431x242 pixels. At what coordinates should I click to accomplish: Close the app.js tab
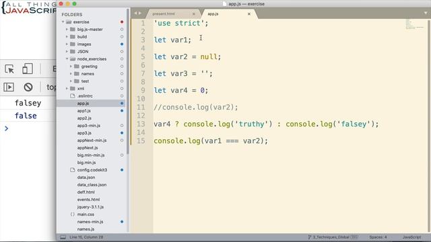click(249, 13)
